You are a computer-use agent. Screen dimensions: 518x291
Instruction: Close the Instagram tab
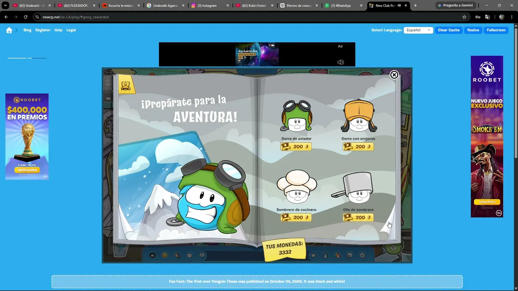click(227, 6)
